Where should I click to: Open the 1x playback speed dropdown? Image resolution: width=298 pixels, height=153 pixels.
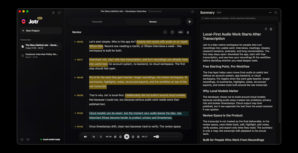[x=97, y=137]
